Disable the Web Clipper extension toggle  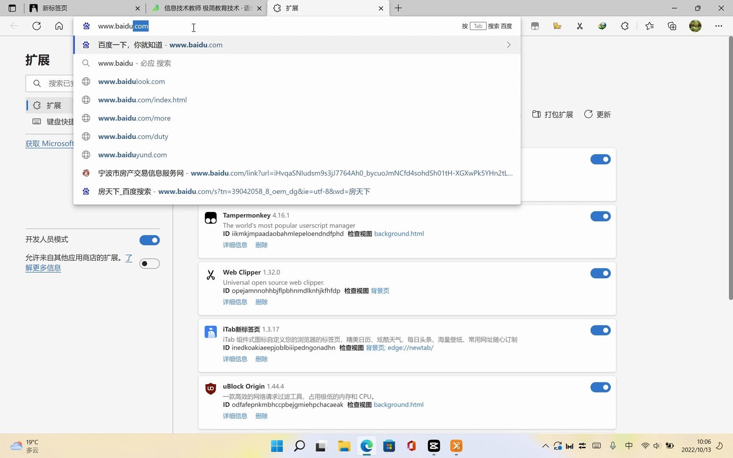600,273
